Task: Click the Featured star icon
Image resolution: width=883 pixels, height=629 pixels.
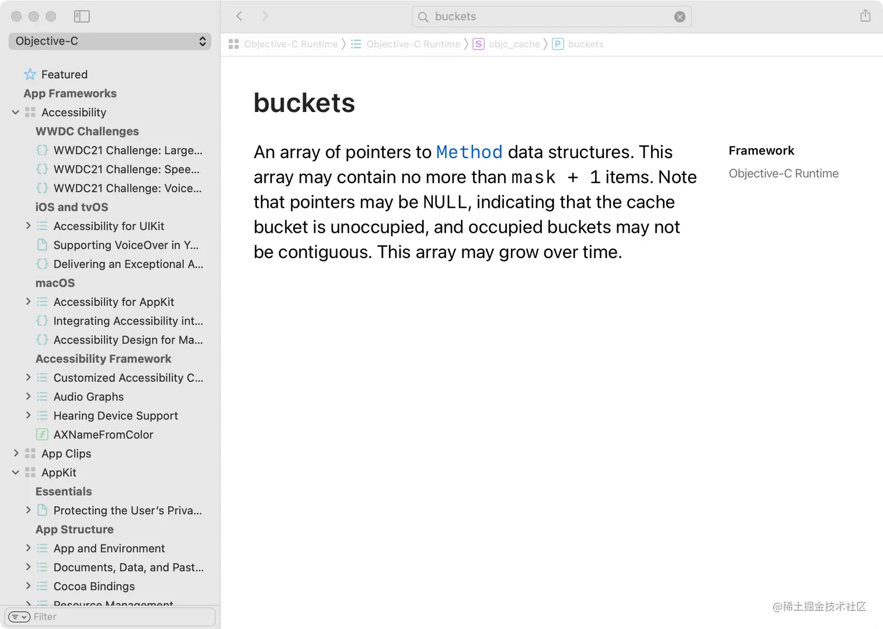Action: click(x=30, y=74)
